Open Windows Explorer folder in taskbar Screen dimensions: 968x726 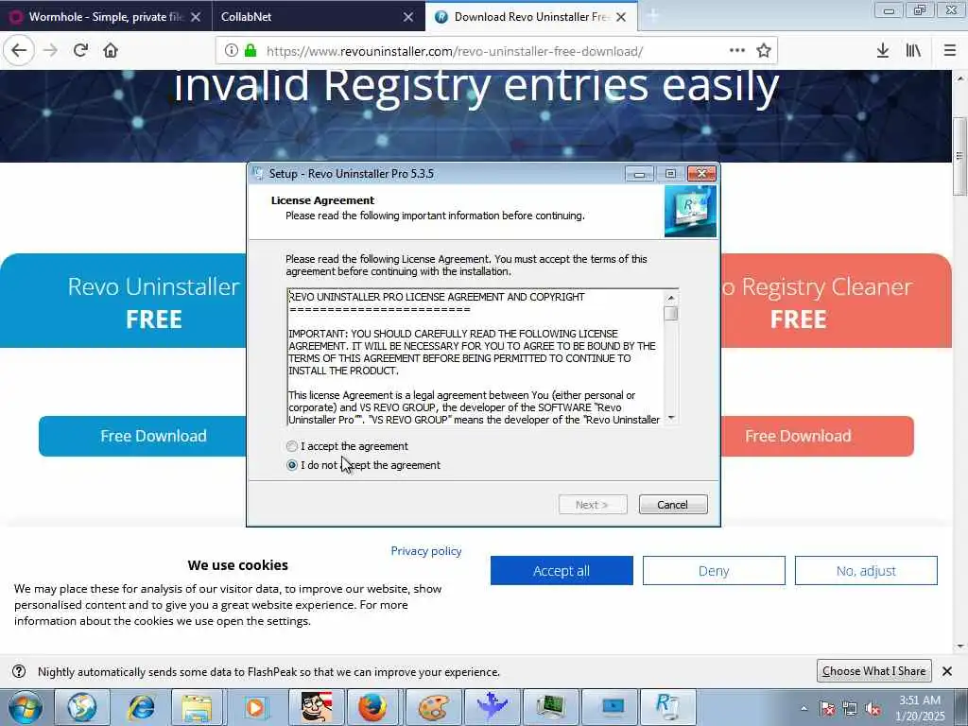198,707
